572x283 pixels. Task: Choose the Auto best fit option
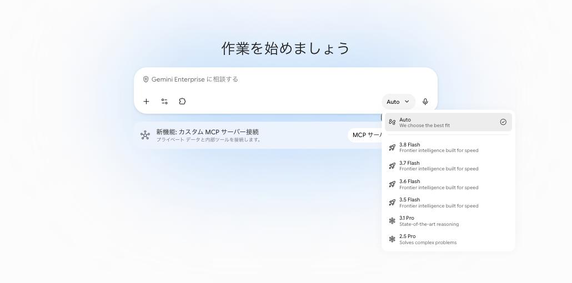448,122
